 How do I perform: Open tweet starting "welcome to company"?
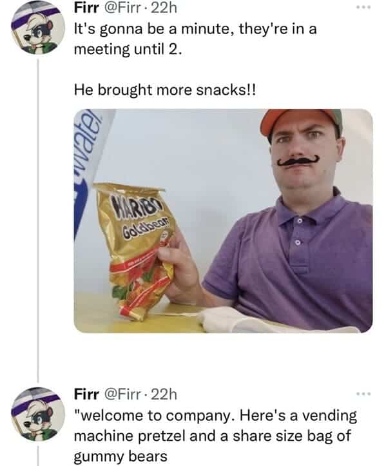(x=215, y=436)
